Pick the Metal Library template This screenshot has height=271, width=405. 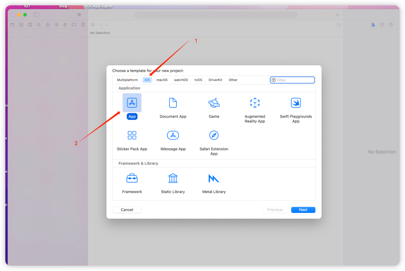[x=214, y=178]
